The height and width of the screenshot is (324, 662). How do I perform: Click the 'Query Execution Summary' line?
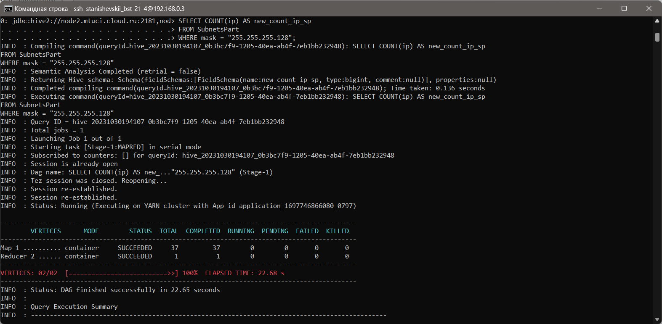(59, 307)
